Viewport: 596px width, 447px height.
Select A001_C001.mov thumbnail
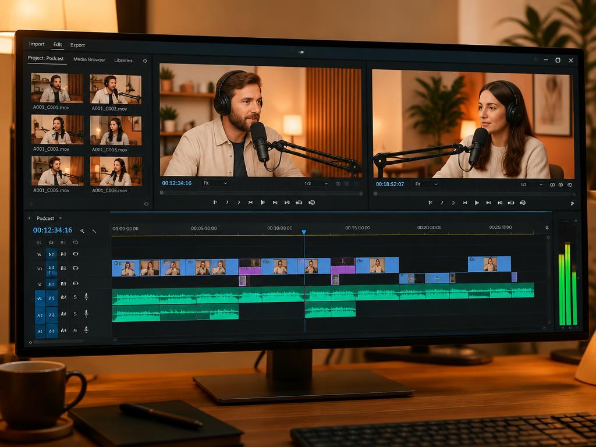57,88
